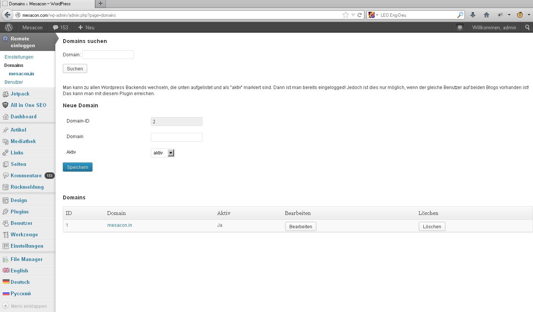The width and height of the screenshot is (533, 312).
Task: Click the Rückmeldung form icon
Action: pos(5,187)
